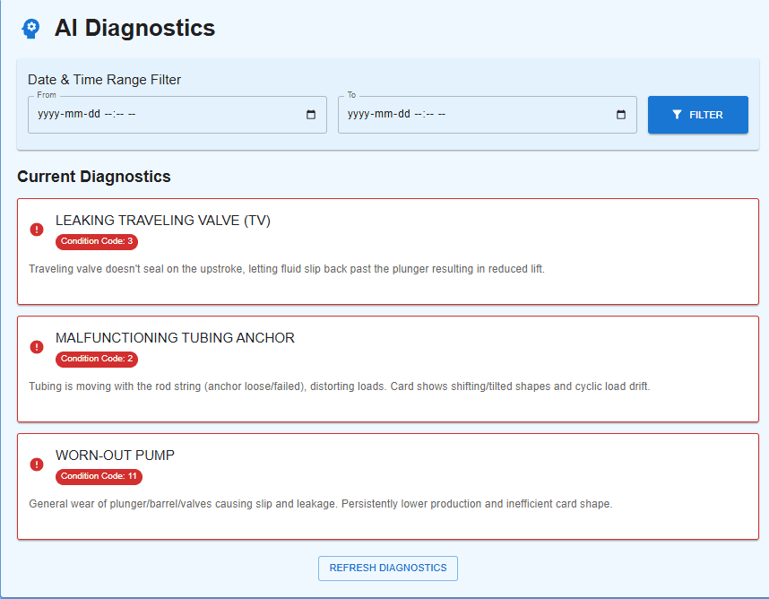Click the REFRESH DIAGNOSTICS button
The width and height of the screenshot is (769, 599).
388,568
